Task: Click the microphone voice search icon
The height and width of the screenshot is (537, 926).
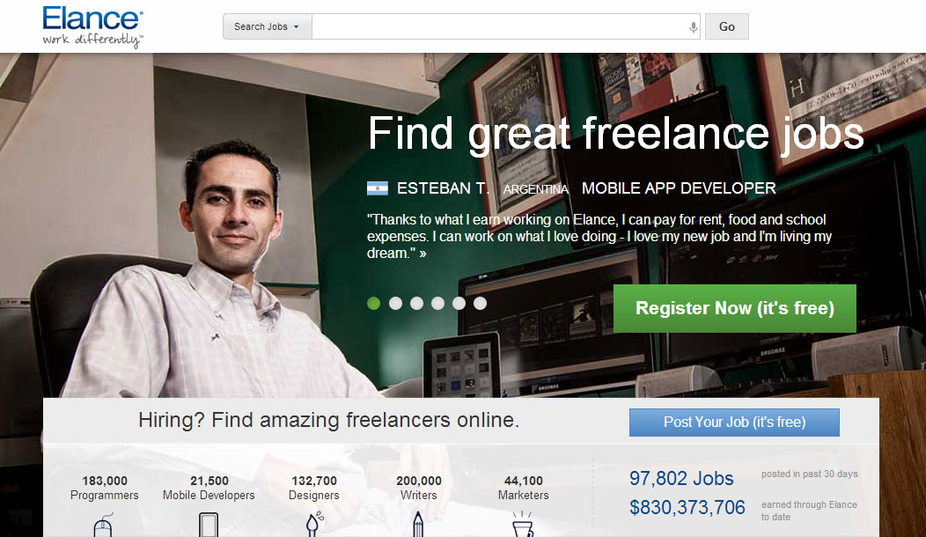Action: [694, 27]
